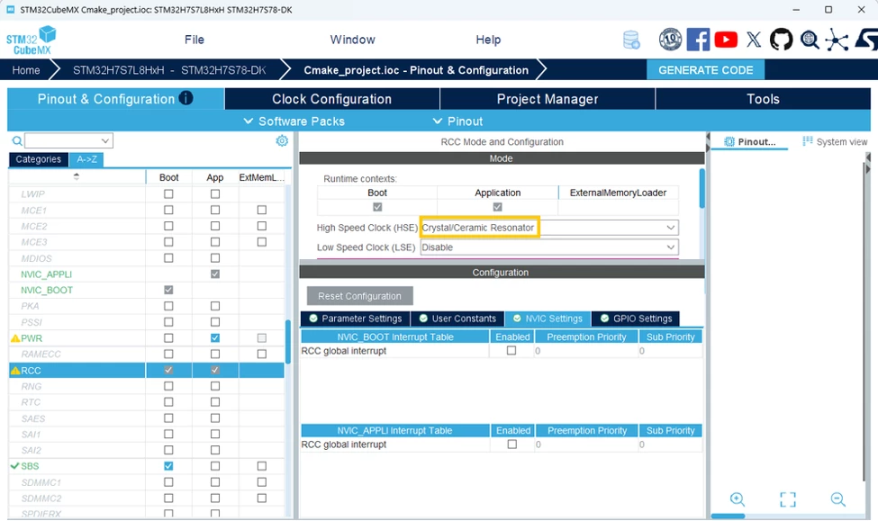This screenshot has height=521, width=878.
Task: Click the zoom in icon in pinout view
Action: pyautogui.click(x=738, y=499)
